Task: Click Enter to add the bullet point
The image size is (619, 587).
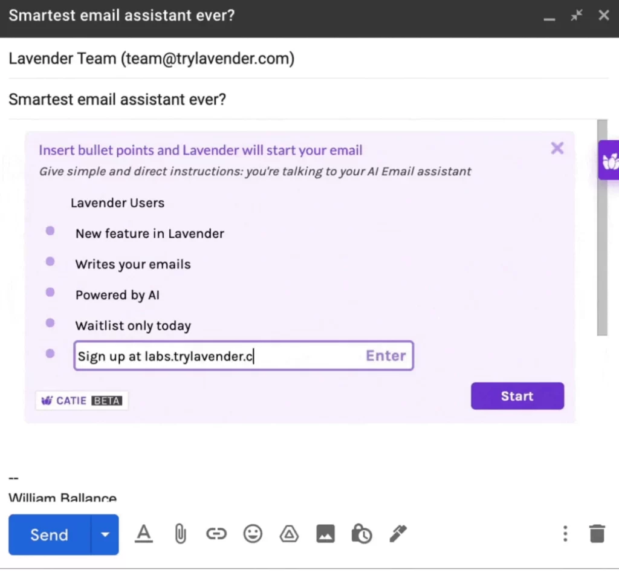Action: click(386, 355)
